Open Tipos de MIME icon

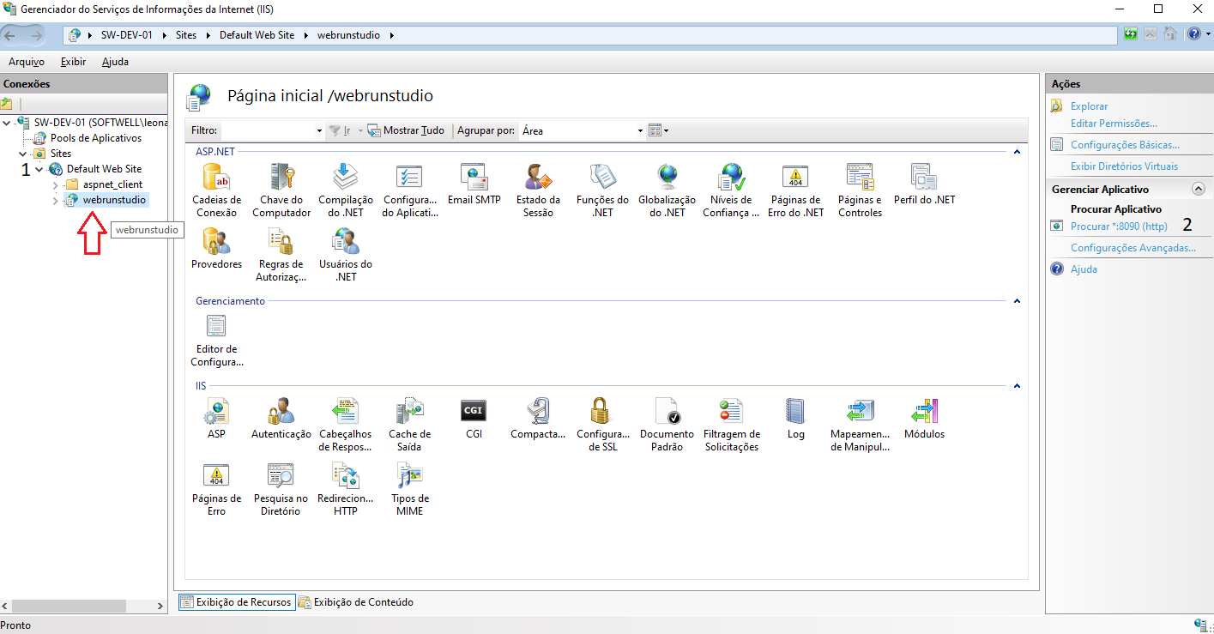(410, 476)
